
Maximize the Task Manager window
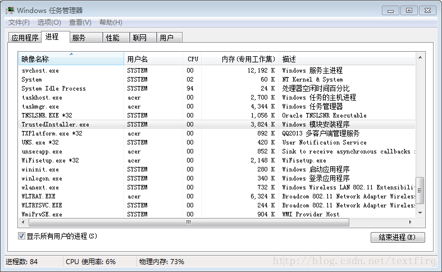tap(409, 11)
